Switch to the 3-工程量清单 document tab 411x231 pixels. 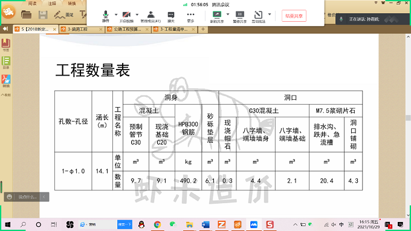click(x=174, y=29)
